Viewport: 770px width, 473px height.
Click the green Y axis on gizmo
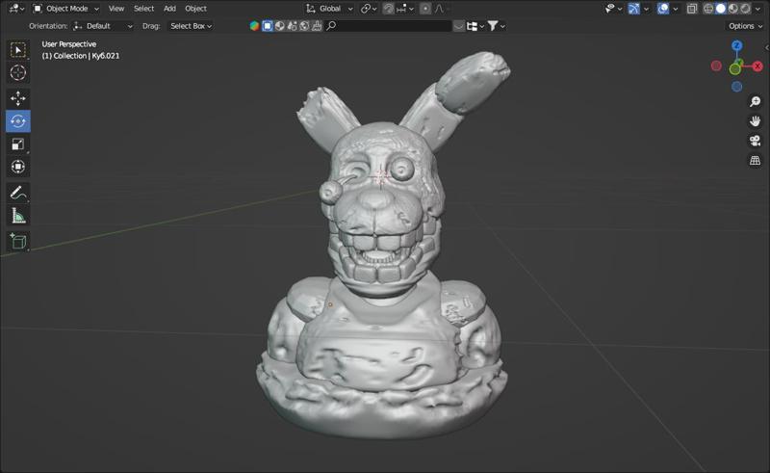click(735, 68)
